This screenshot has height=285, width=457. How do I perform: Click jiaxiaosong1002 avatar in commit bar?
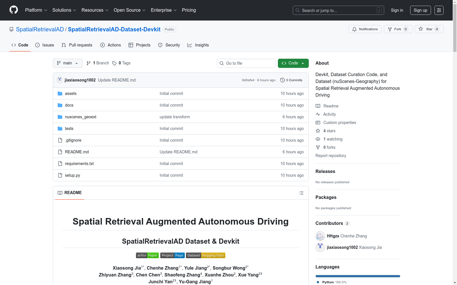tap(60, 80)
